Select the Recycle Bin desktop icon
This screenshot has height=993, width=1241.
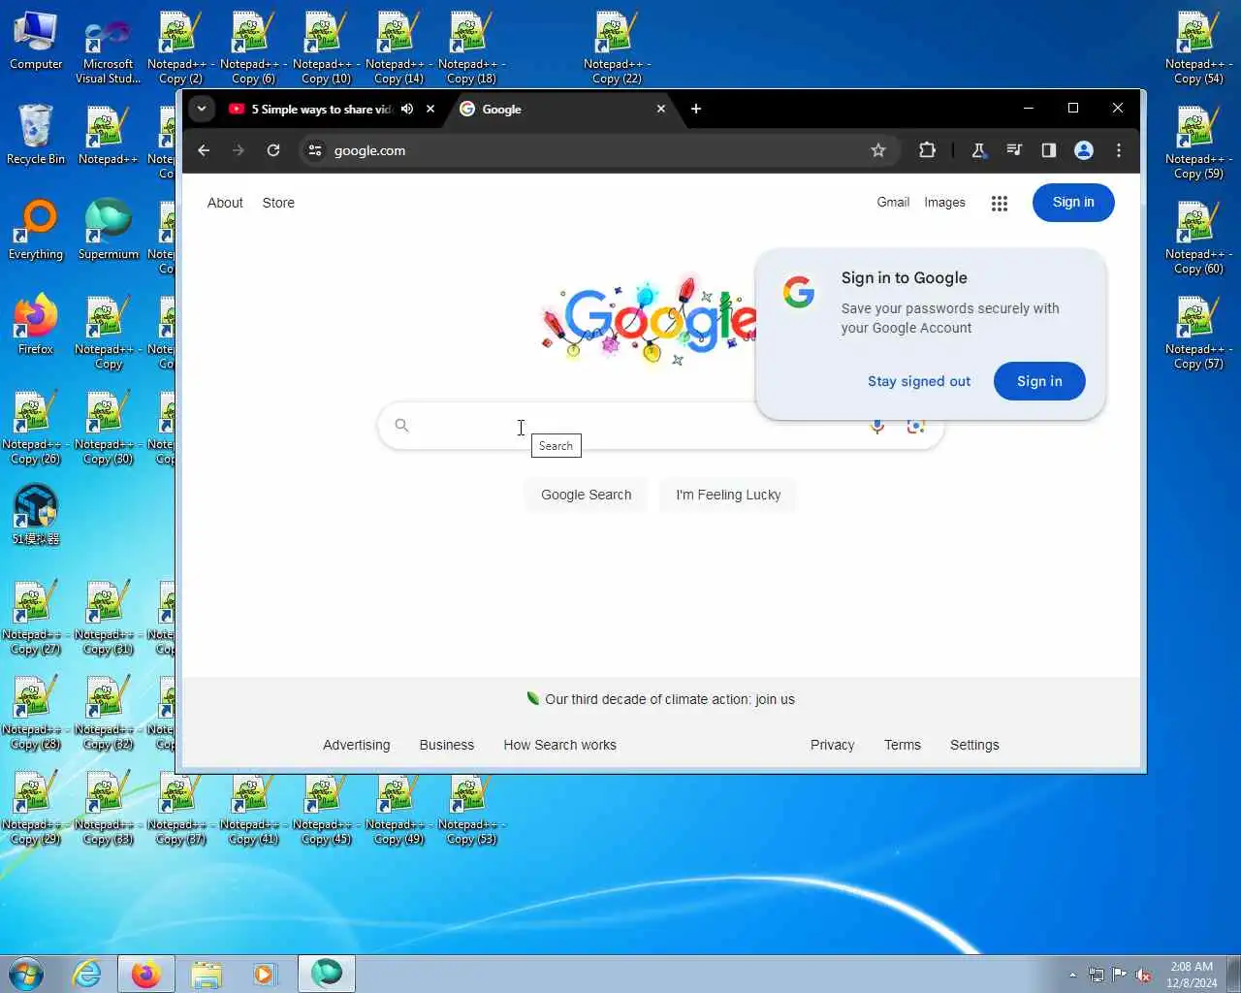coord(36,134)
